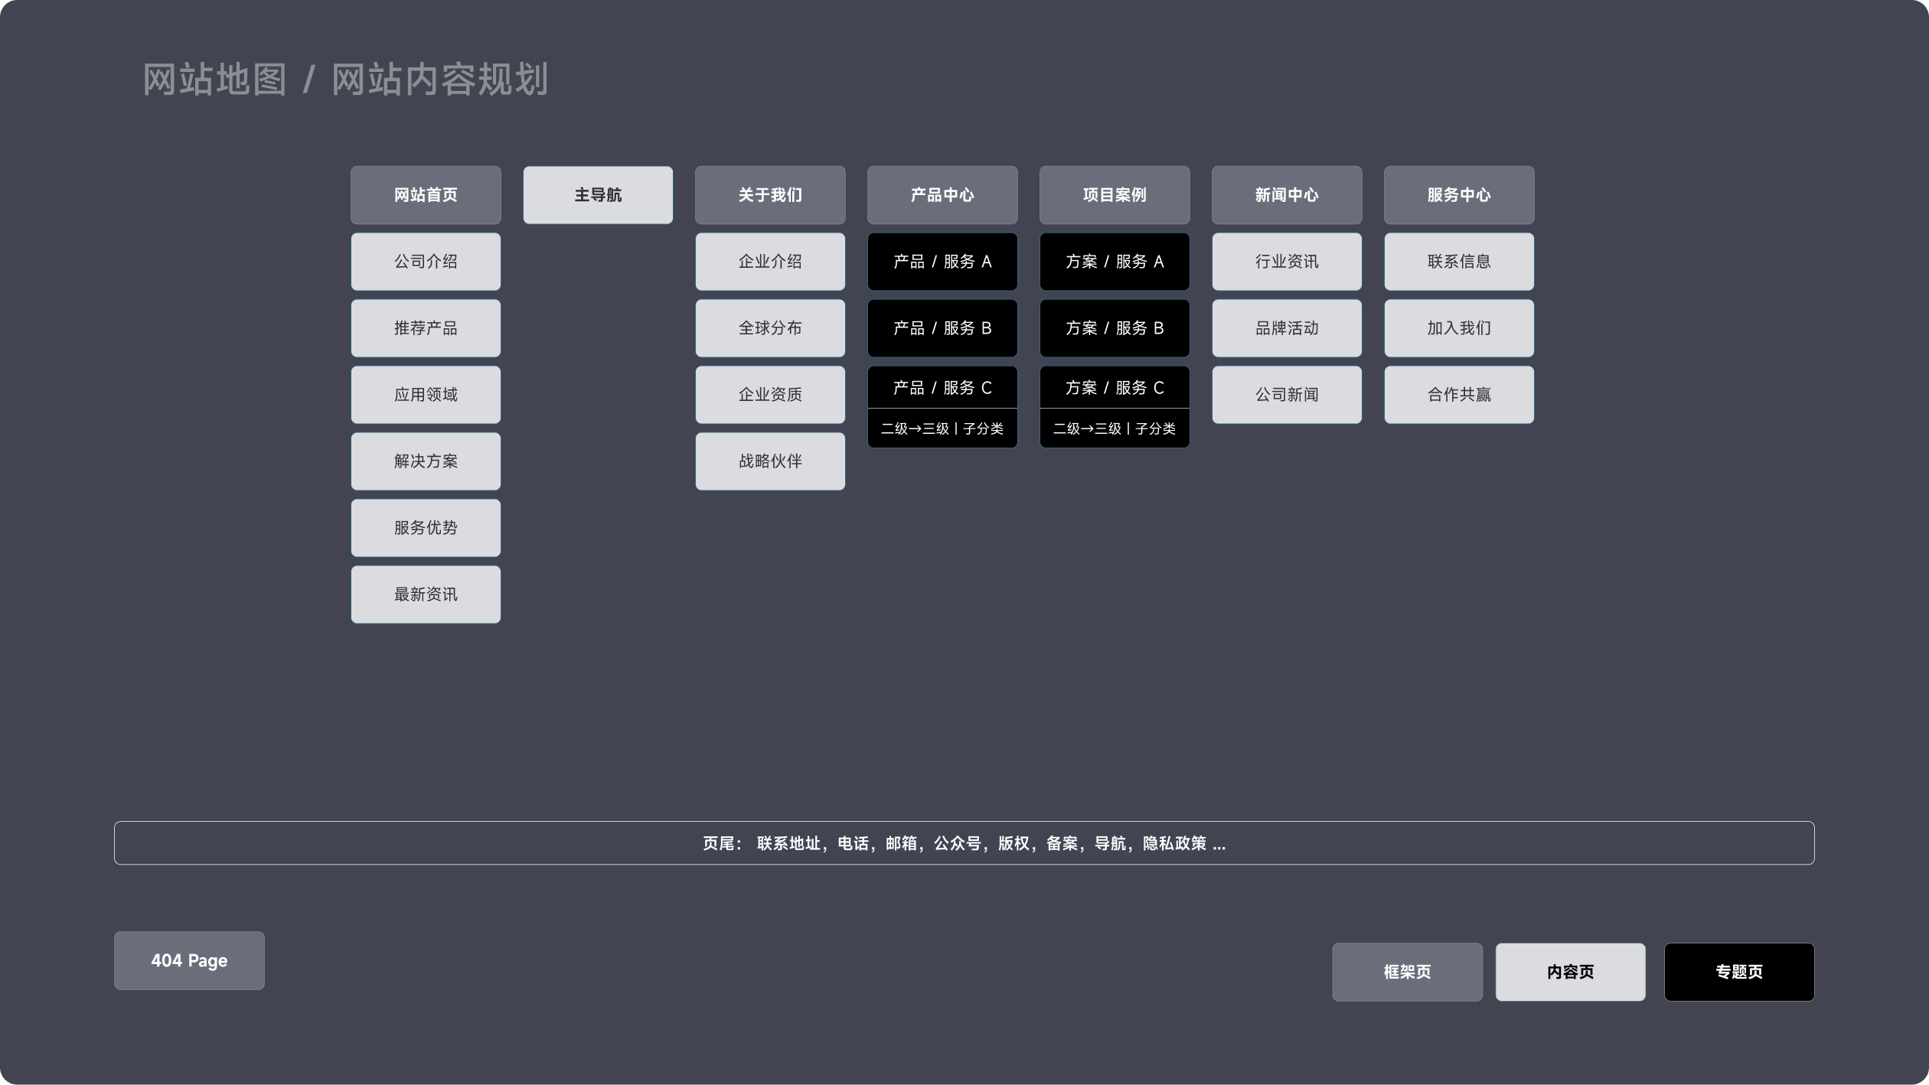Click the 推荐产品 box
Viewport: 1929px width, 1085px height.
click(x=426, y=327)
